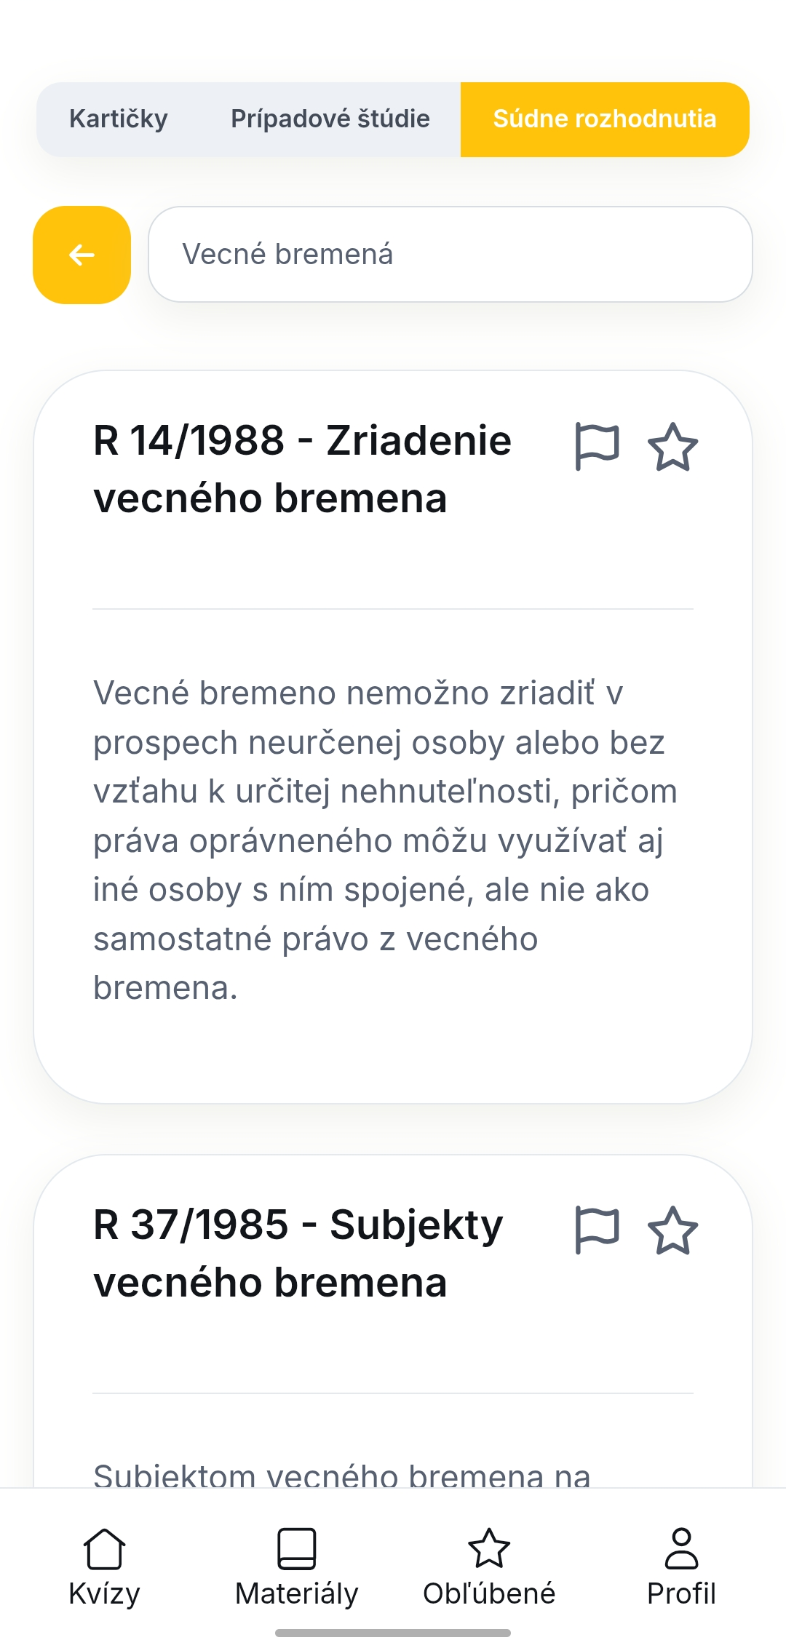Click the R 14/1988 decision summary text

pos(386,840)
